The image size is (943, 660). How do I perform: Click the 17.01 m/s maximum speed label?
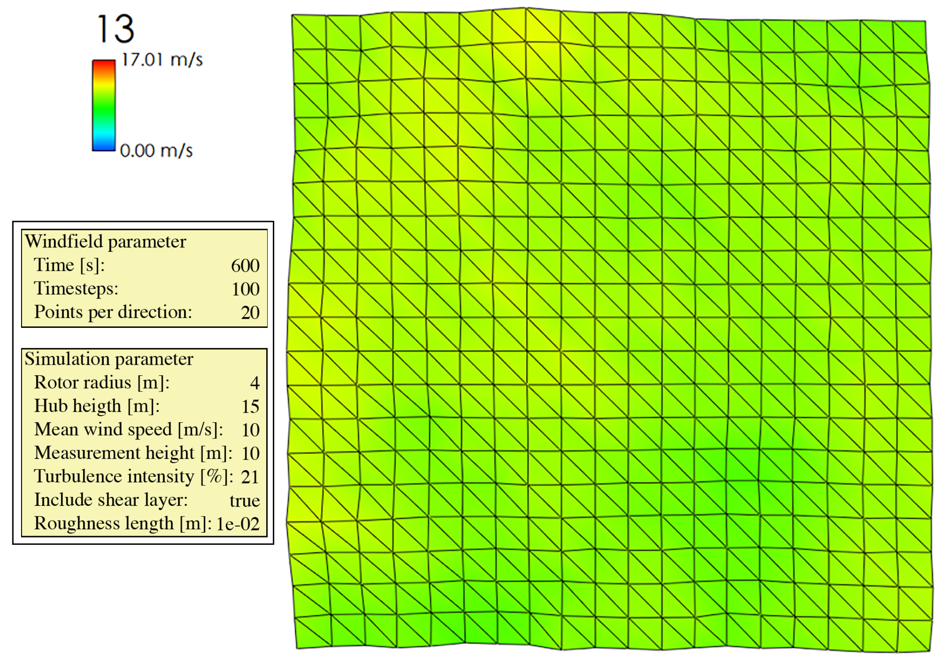(162, 59)
